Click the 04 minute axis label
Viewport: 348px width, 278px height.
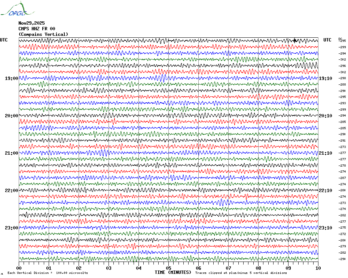[x=139, y=268]
